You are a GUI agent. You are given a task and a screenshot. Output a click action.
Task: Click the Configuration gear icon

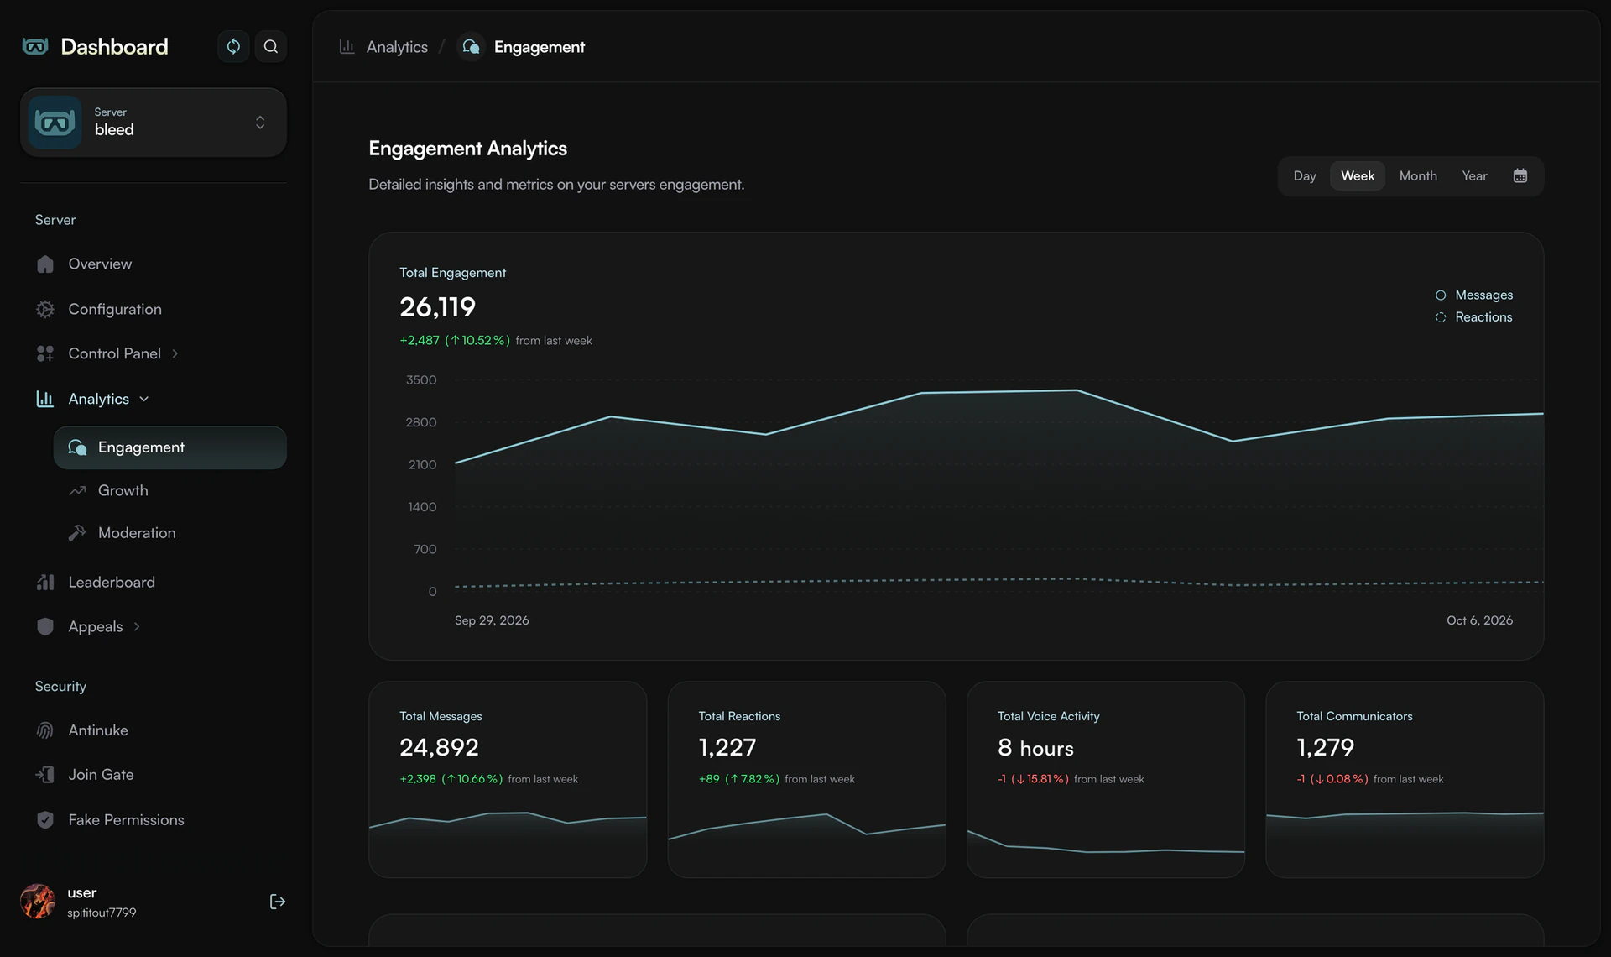pos(45,309)
